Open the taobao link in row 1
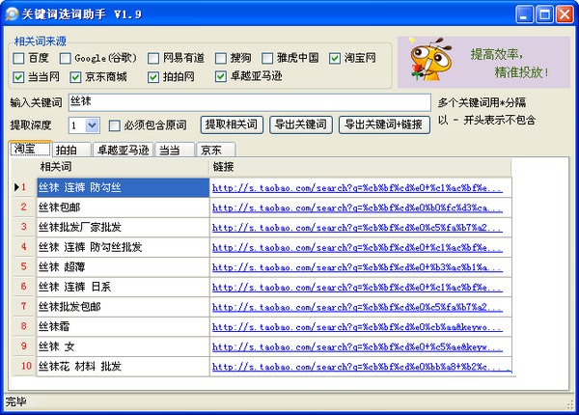Viewport: 579px width, 415px height. point(357,188)
